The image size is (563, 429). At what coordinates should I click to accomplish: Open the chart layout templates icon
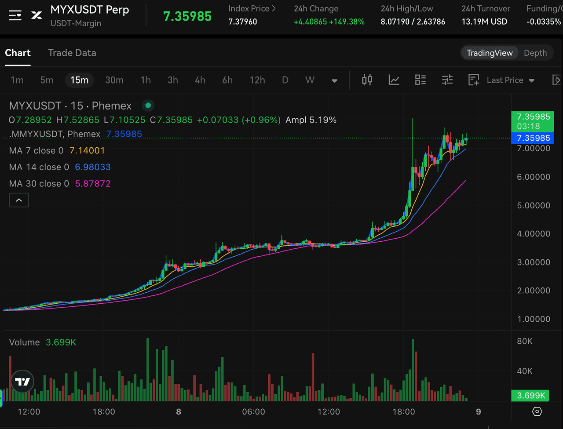[420, 80]
